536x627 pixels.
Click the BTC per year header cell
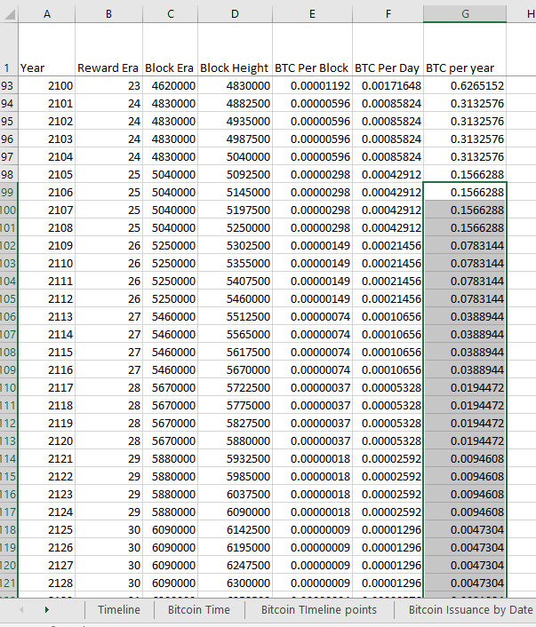pyautogui.click(x=465, y=49)
